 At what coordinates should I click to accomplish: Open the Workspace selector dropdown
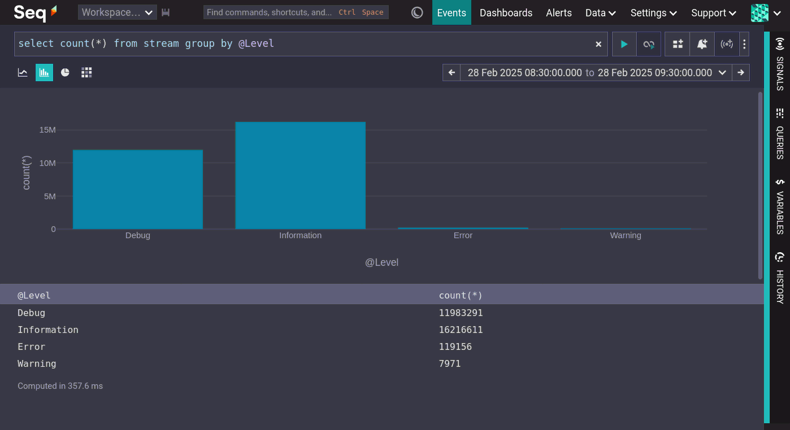point(117,12)
